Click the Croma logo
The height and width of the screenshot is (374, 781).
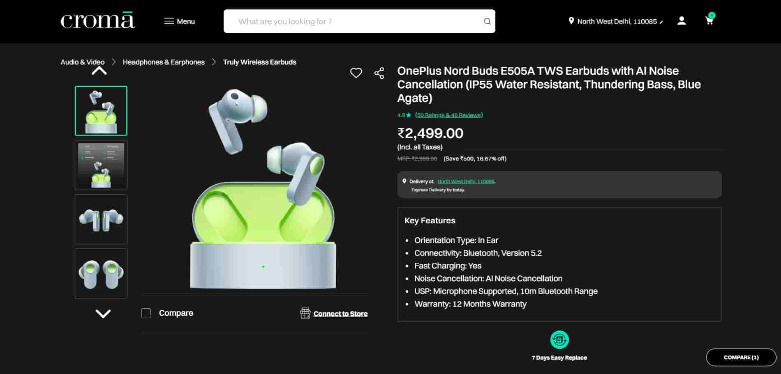(x=97, y=21)
